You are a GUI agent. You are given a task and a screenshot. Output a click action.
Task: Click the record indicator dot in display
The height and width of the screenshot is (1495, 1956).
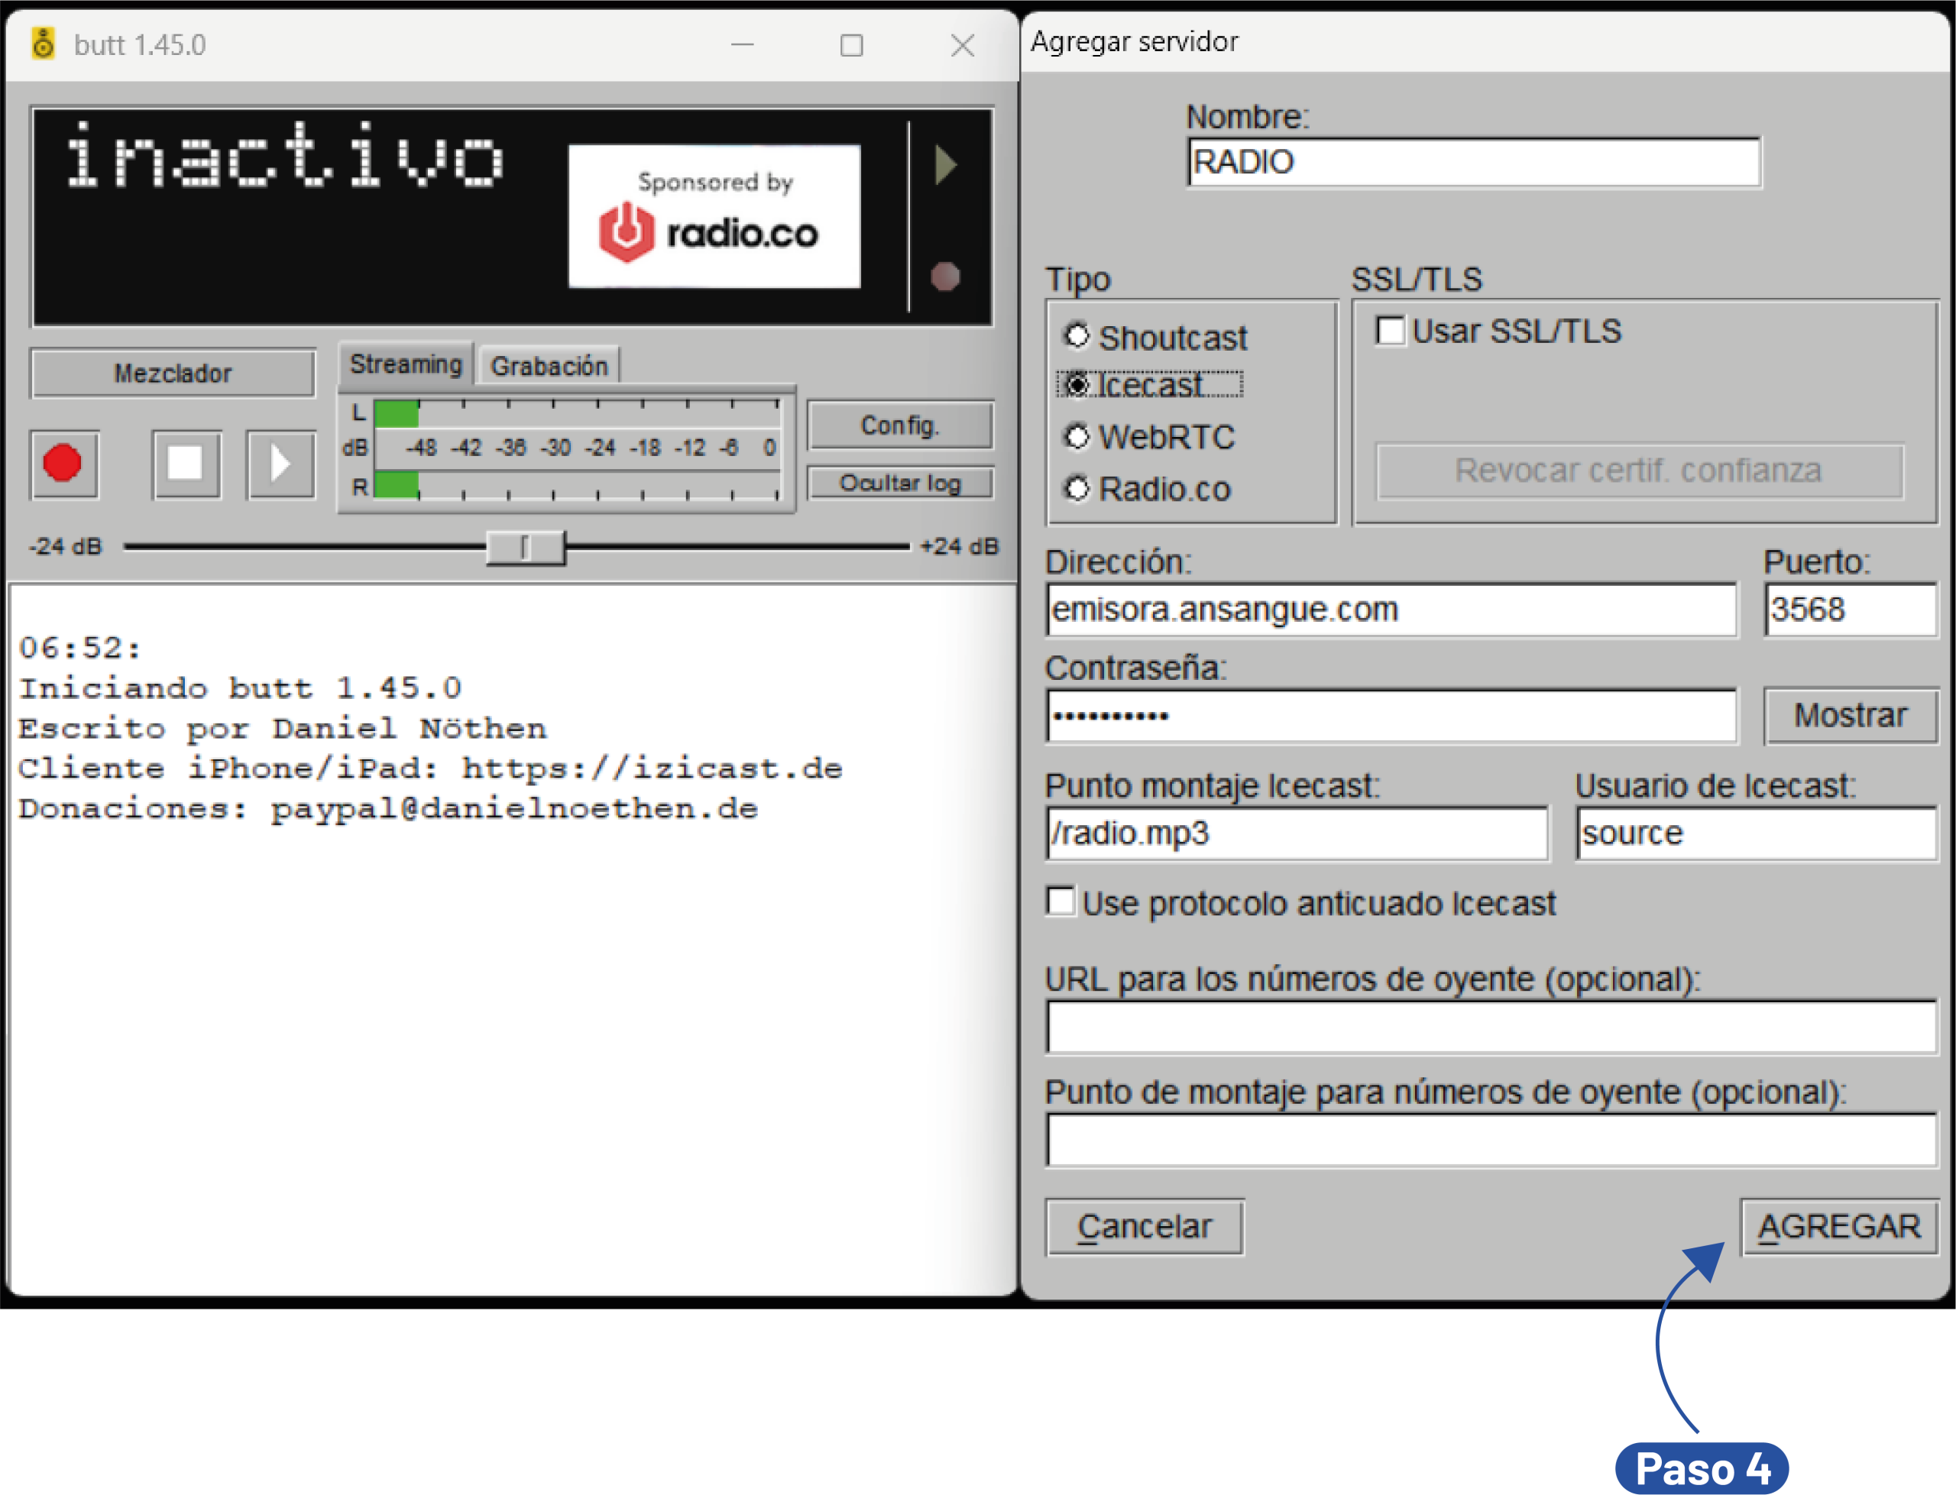click(x=945, y=277)
